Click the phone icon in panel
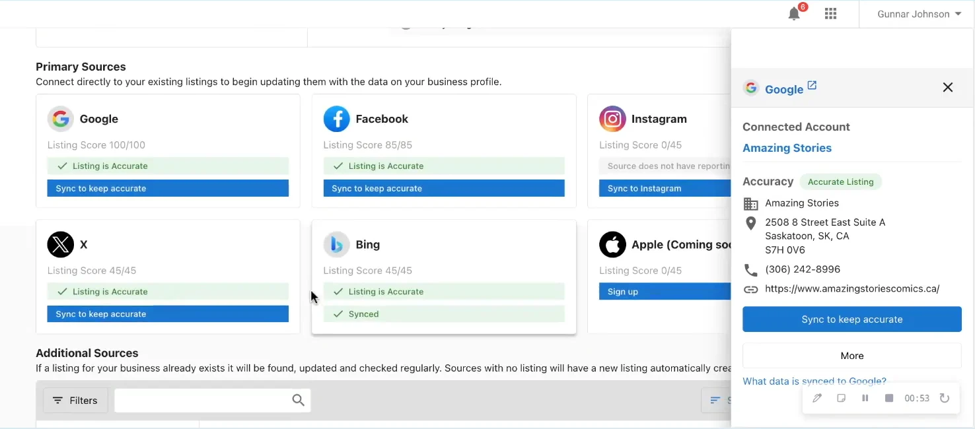This screenshot has height=429, width=975. 750,270
